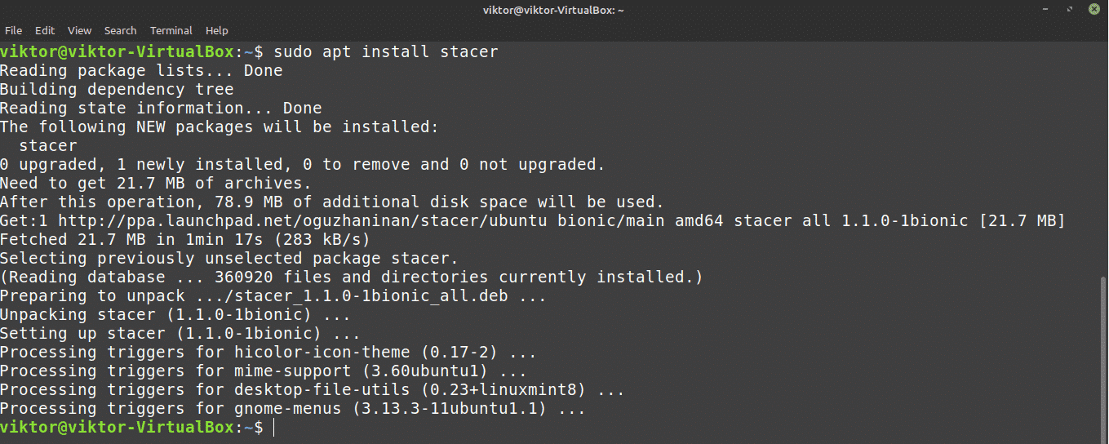Close the terminal window

[1092, 10]
